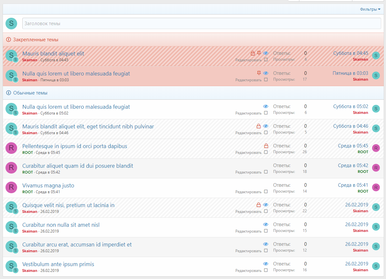386x279 pixels.
Task: Open the topic 'Curabitur arcu erat, accumsan id imperdiet et'
Action: pyautogui.click(x=77, y=244)
